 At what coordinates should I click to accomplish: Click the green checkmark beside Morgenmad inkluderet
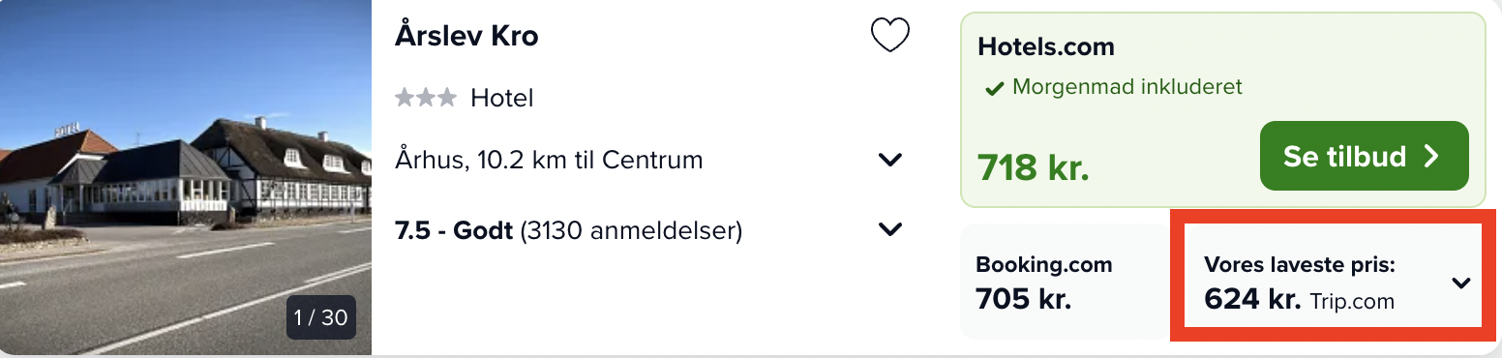[x=994, y=89]
